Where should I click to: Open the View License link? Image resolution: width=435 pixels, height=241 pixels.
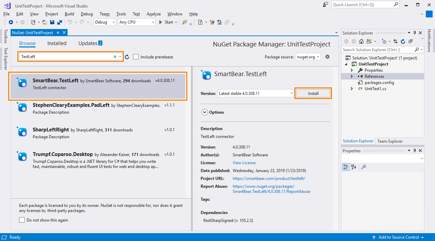click(244, 162)
